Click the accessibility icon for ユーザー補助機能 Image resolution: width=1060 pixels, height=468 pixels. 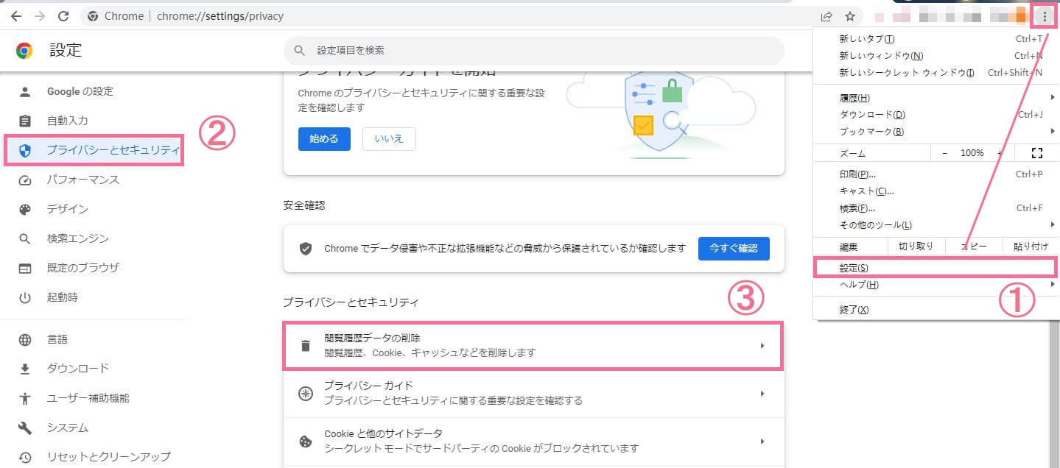(x=25, y=399)
